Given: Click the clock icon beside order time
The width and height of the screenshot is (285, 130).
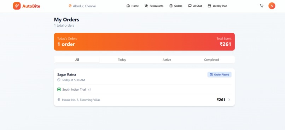Looking at the screenshot, I should (x=59, y=80).
